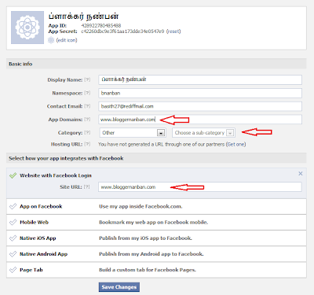Screen dimensions: 314x295
Task: Open Choose a sub-category dropdown
Action: click(x=203, y=133)
